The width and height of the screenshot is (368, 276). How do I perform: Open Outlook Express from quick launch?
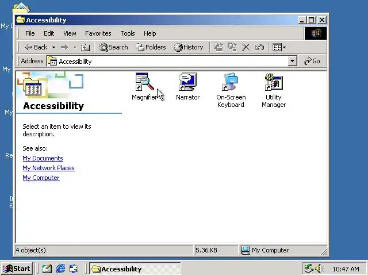coord(74,269)
